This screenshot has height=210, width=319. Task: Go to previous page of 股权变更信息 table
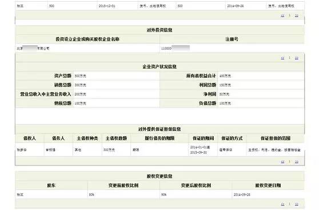click(282, 204)
